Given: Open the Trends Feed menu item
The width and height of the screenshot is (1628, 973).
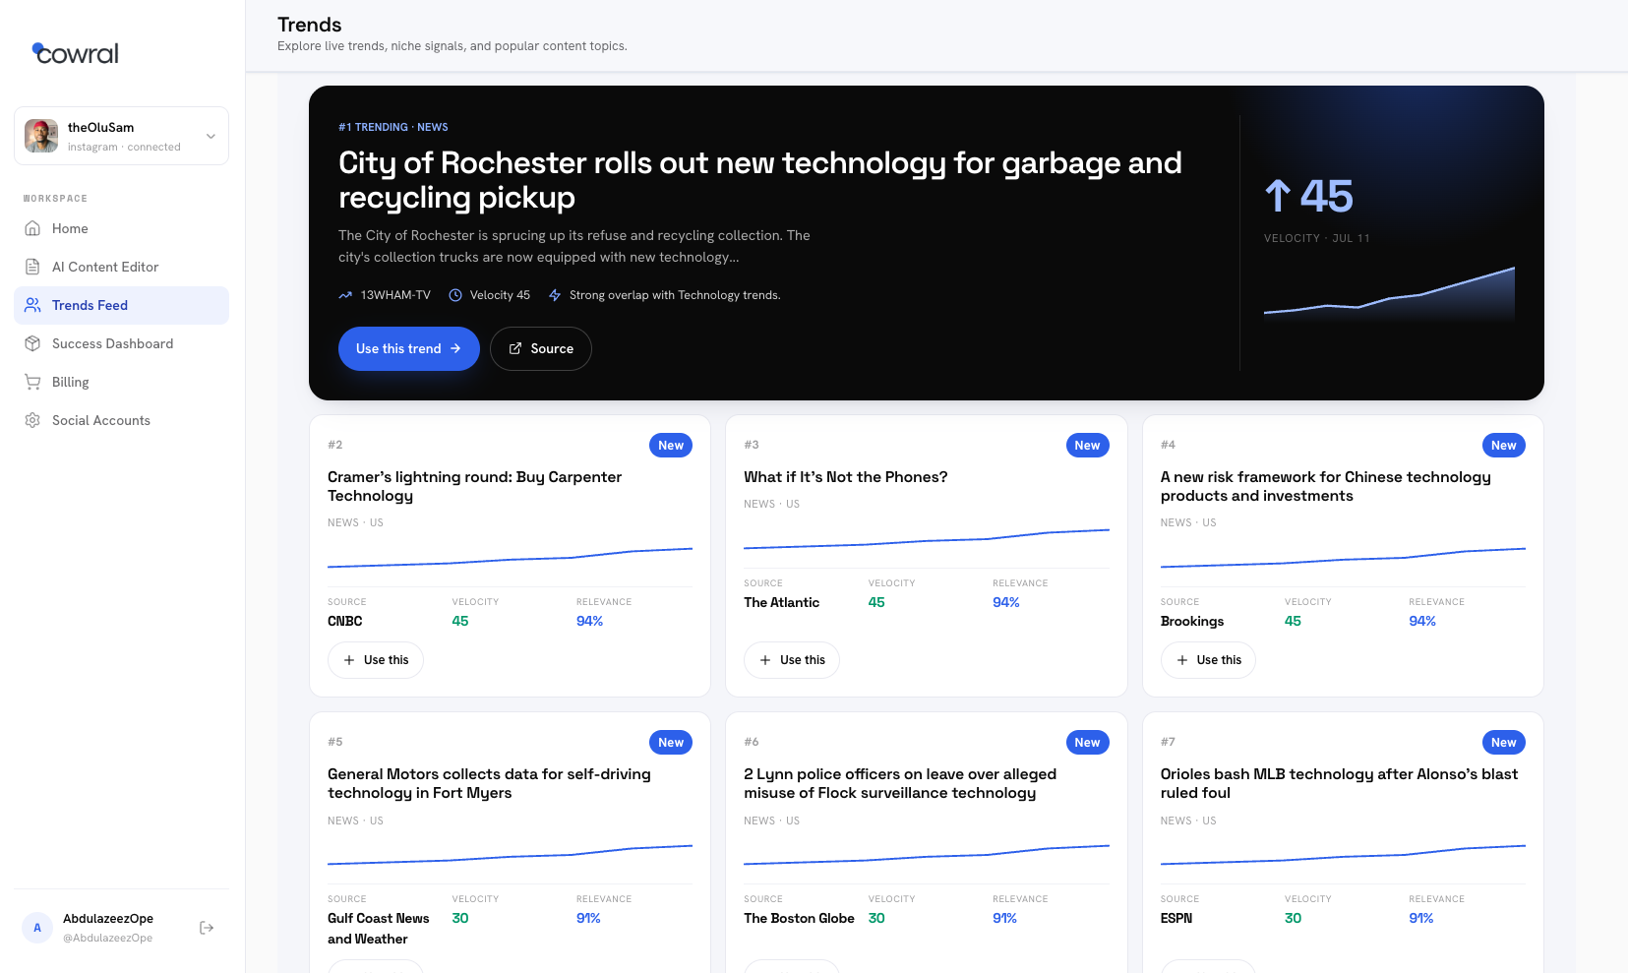Looking at the screenshot, I should click(x=122, y=305).
